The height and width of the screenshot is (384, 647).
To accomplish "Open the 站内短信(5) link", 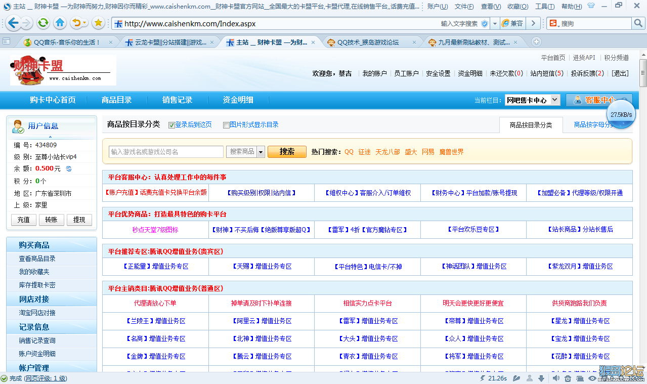I will coord(547,73).
